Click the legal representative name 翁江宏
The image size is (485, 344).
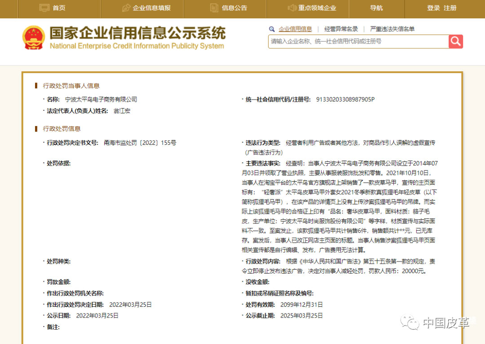122,111
